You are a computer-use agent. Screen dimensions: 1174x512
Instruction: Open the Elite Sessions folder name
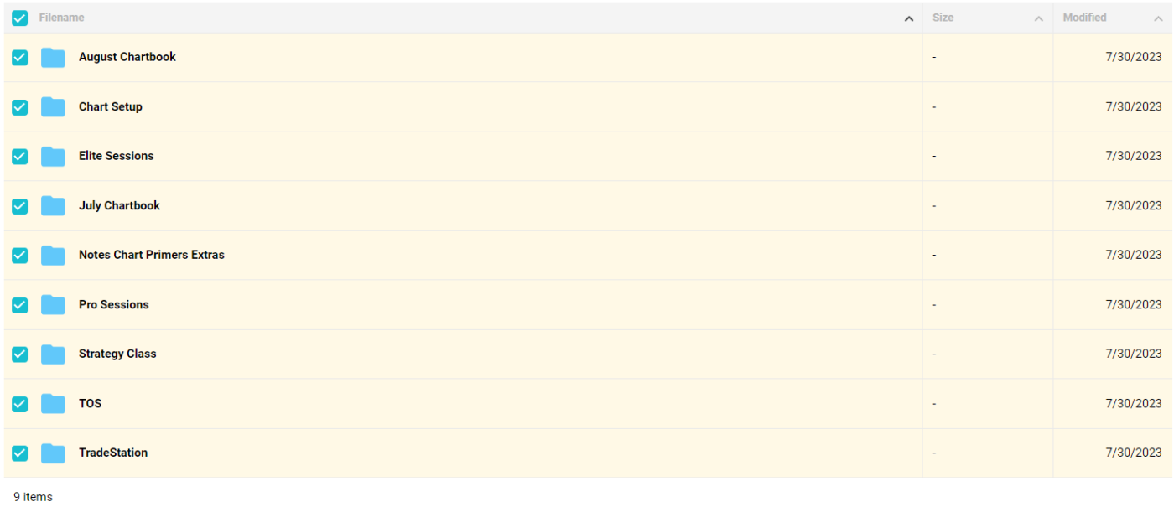click(117, 156)
